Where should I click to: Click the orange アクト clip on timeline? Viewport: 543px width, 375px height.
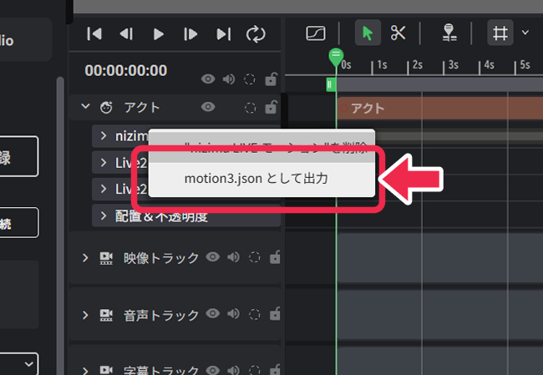click(x=434, y=109)
